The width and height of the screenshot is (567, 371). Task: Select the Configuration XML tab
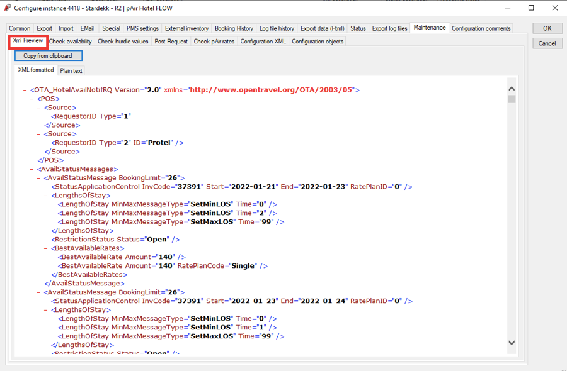tap(263, 42)
